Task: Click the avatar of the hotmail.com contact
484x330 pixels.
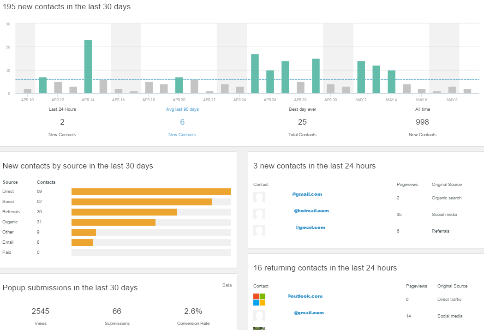Action: (x=259, y=214)
